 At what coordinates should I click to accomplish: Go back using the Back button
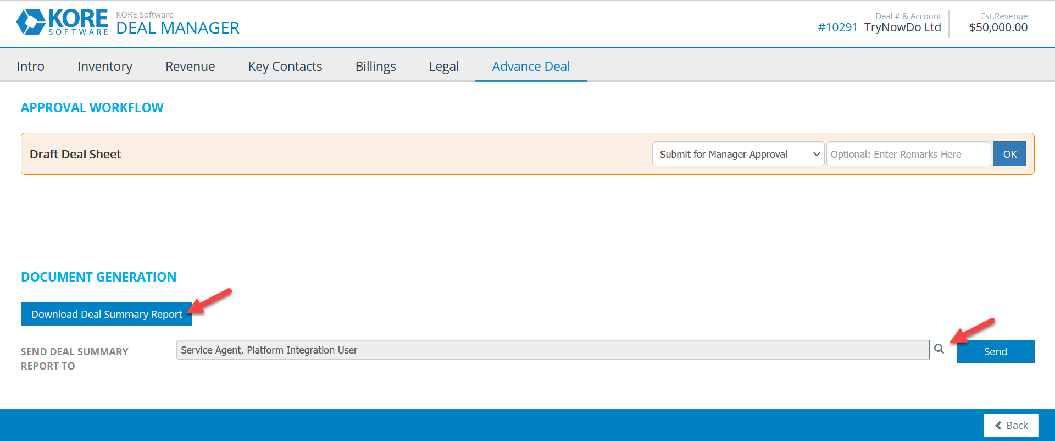[x=1010, y=425]
